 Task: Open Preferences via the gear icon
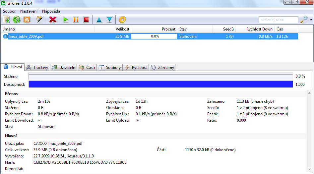[122, 20]
